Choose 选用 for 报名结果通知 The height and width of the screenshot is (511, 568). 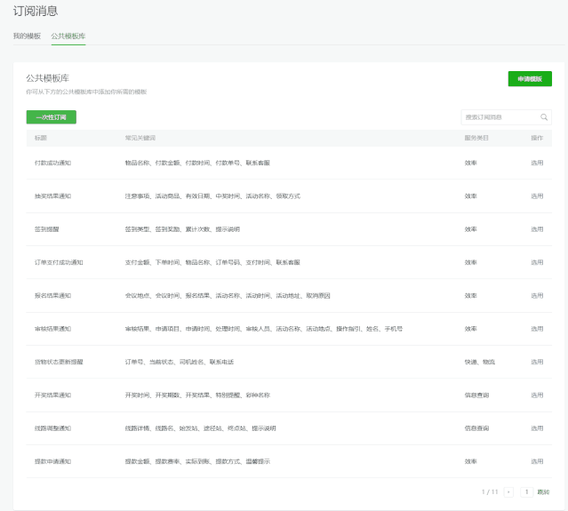tap(537, 295)
